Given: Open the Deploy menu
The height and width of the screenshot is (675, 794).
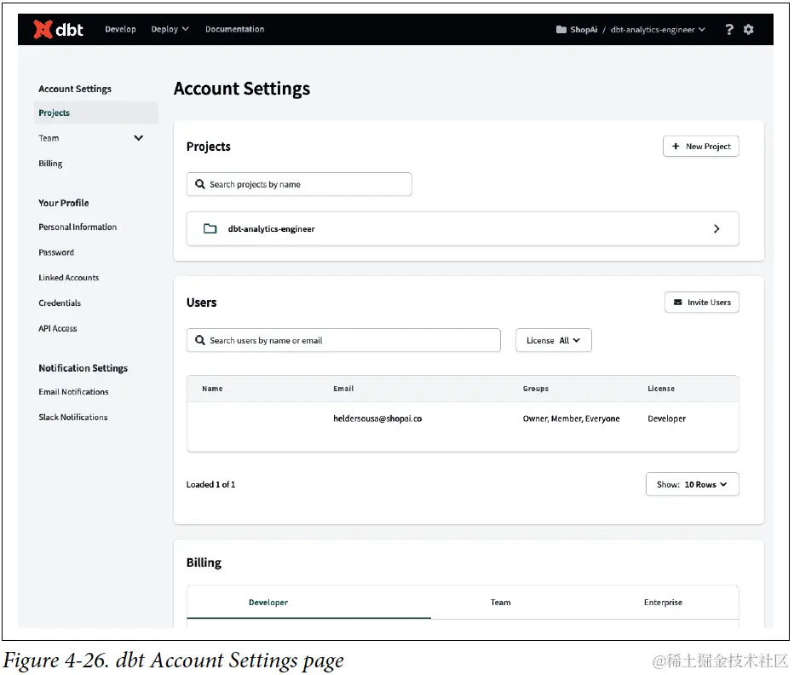Looking at the screenshot, I should pyautogui.click(x=170, y=29).
